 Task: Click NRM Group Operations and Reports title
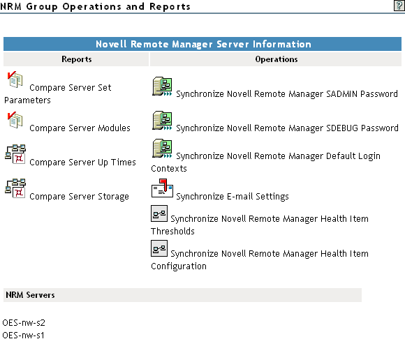(x=95, y=6)
